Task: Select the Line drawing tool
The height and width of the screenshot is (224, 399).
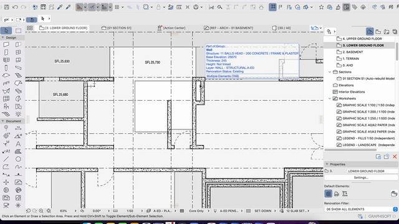Action: (6, 159)
